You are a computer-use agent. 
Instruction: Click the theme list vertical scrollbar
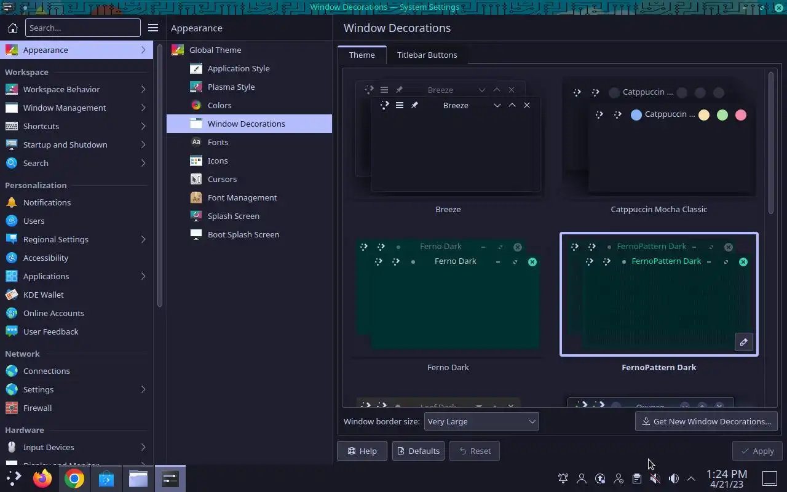771,144
